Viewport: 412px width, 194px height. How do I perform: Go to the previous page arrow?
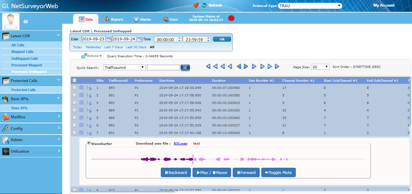239,66
